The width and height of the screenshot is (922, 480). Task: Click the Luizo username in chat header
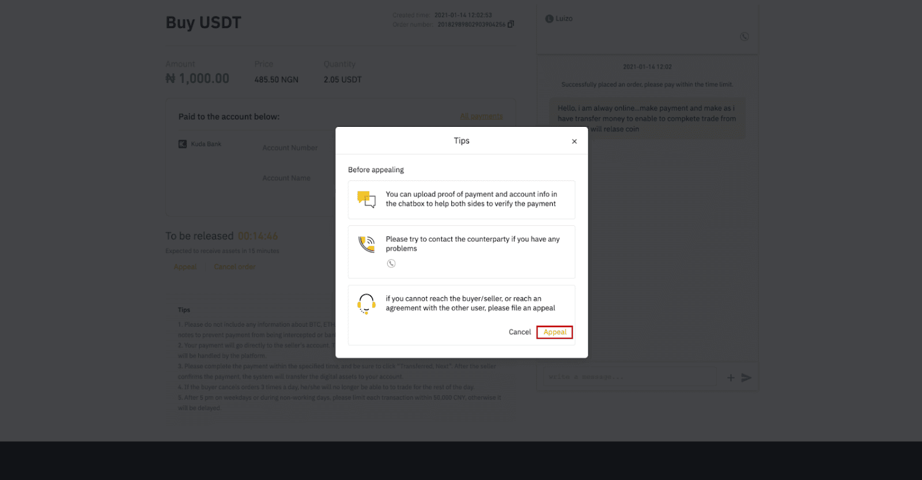pyautogui.click(x=564, y=19)
